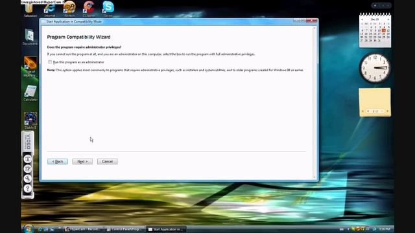Click Show Desktop quick launch icon
The height and width of the screenshot is (233, 415).
(46, 229)
